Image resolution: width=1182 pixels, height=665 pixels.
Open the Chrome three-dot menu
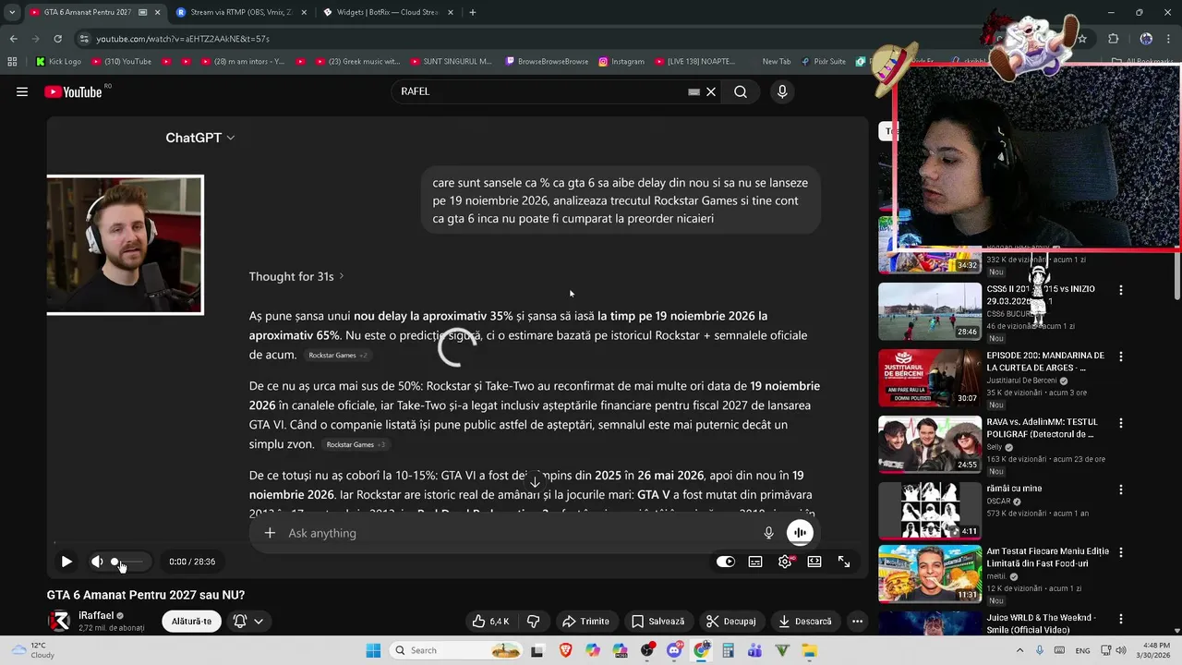point(1169,39)
